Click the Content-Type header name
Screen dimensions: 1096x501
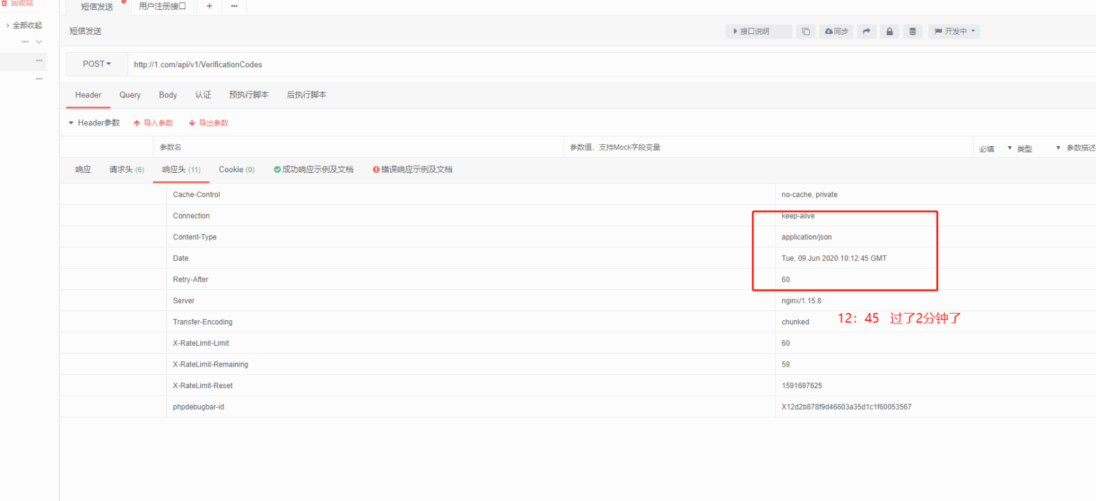pos(194,237)
